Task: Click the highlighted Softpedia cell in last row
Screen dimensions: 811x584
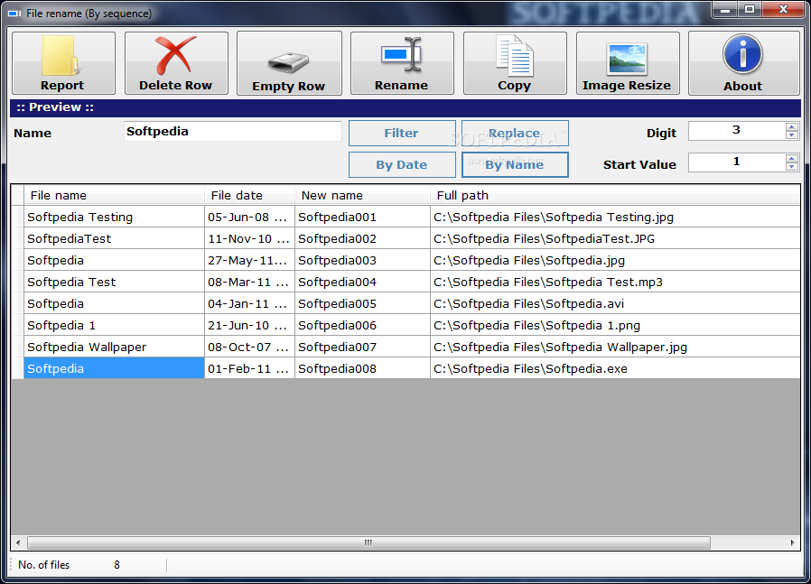Action: point(114,368)
